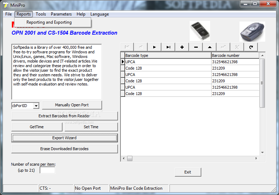This screenshot has height=195, width=279.
Task: Click MiniPro Bar Code Extraction status text
Action: (136, 188)
